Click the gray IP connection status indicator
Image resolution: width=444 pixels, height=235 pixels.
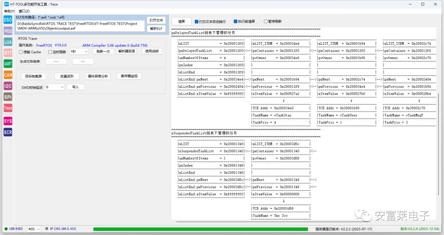[47, 229]
